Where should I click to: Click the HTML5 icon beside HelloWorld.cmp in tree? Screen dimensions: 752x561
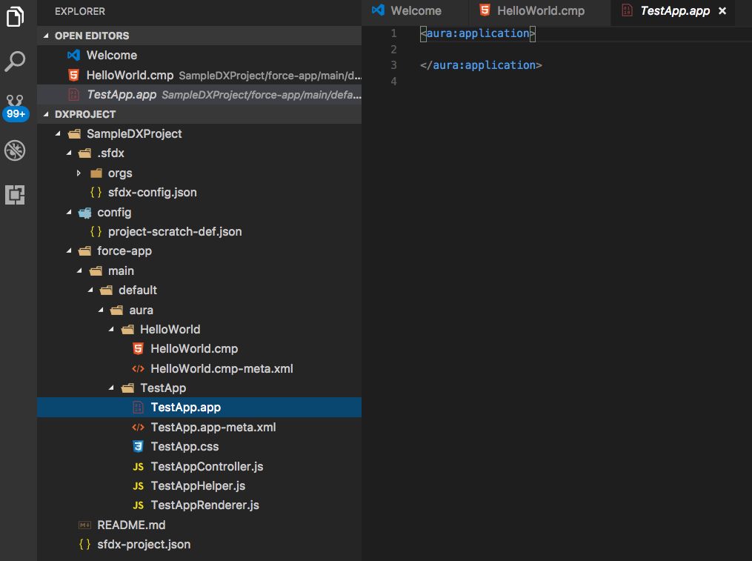tap(138, 349)
